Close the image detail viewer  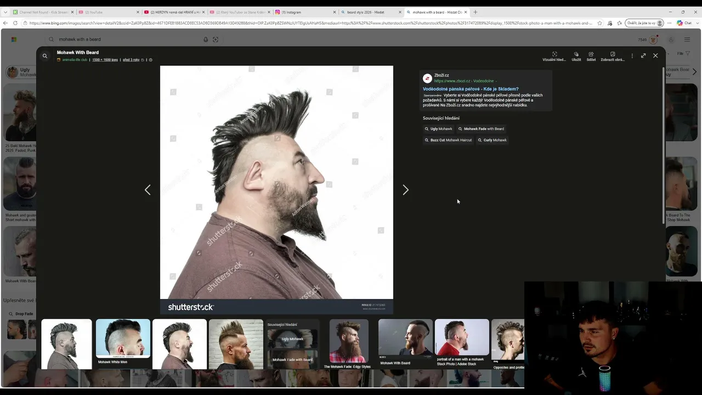pos(655,55)
